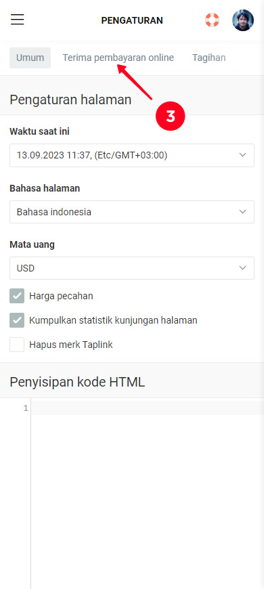Select the Umum tab
Screen dimensions: 264x589
coord(30,58)
